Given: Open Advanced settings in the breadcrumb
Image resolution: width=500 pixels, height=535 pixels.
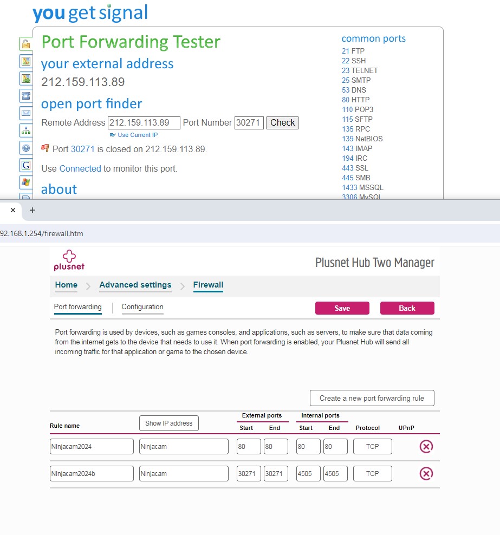Looking at the screenshot, I should pos(135,285).
